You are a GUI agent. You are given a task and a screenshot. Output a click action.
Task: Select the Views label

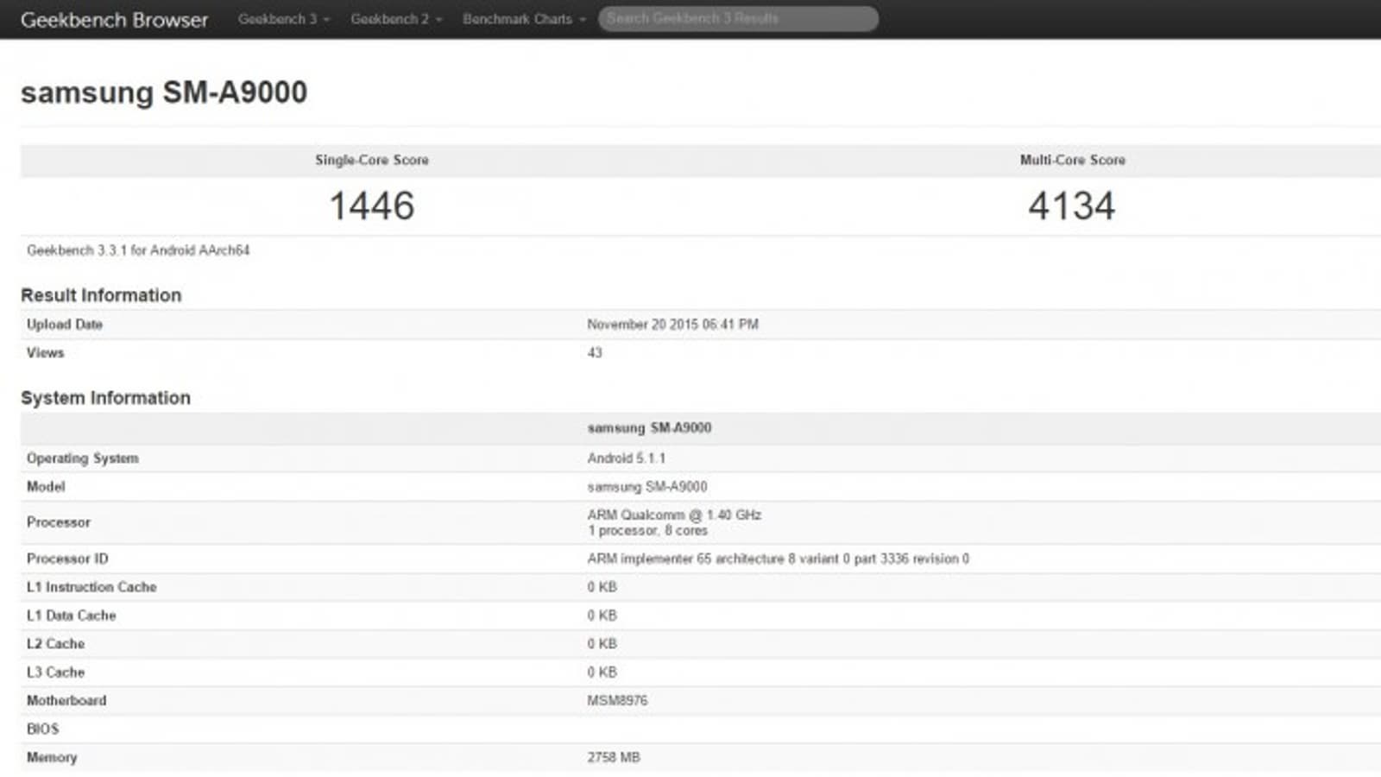[x=45, y=353]
